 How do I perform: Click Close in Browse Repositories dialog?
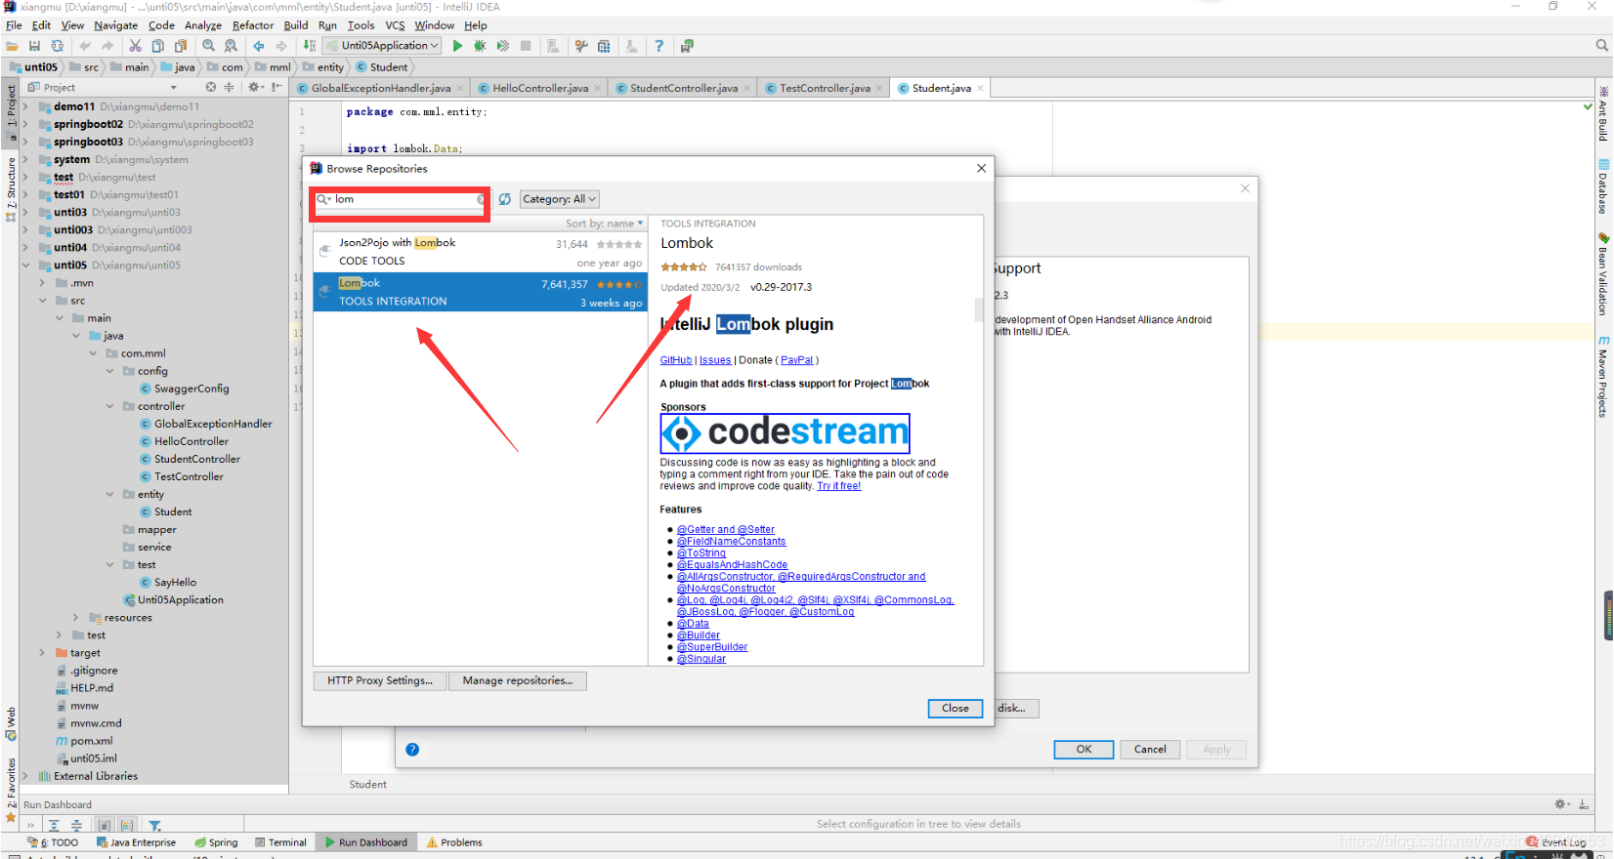[x=955, y=709]
